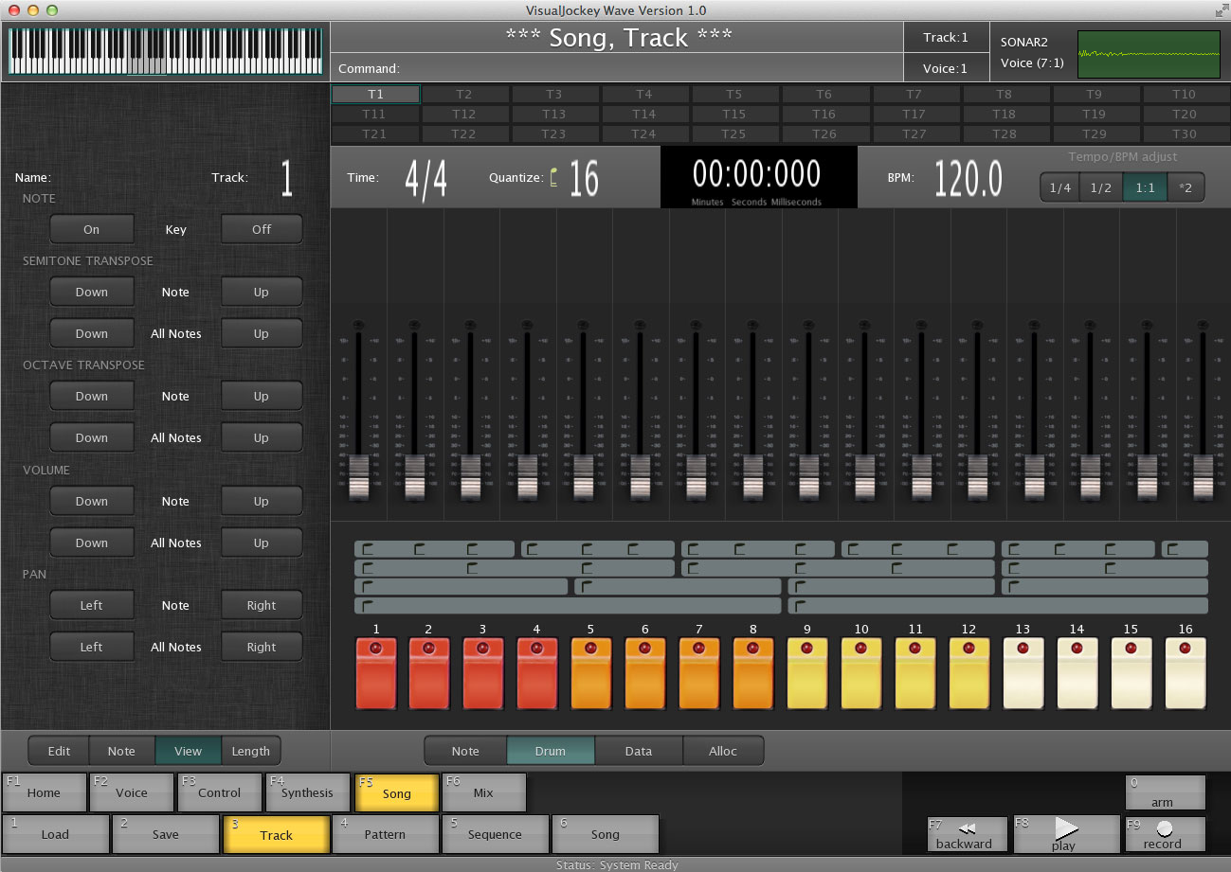Click Volume Note Up button
The height and width of the screenshot is (872, 1231).
click(x=262, y=501)
